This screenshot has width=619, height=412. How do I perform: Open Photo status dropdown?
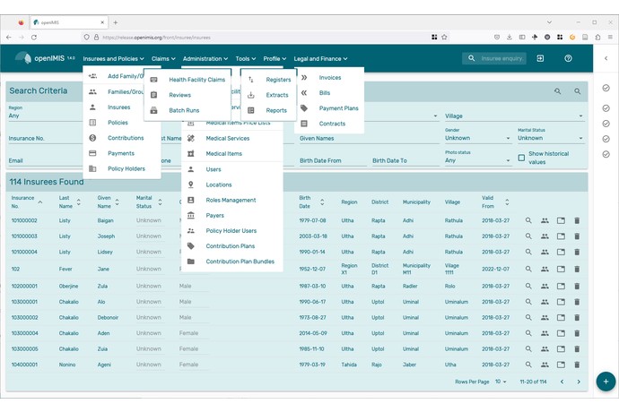[477, 160]
